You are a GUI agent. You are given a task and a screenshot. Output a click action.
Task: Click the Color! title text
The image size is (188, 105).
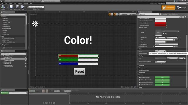[x=78, y=40]
